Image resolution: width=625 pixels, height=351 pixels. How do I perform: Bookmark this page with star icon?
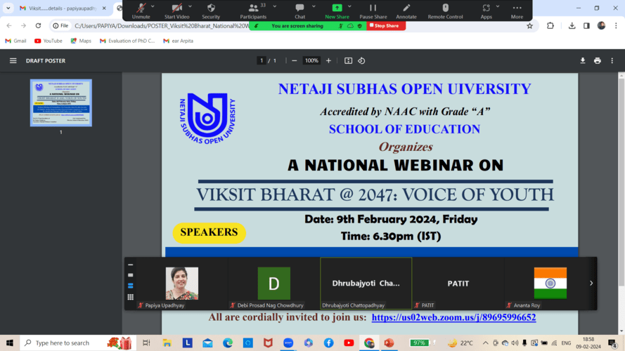pyautogui.click(x=529, y=26)
